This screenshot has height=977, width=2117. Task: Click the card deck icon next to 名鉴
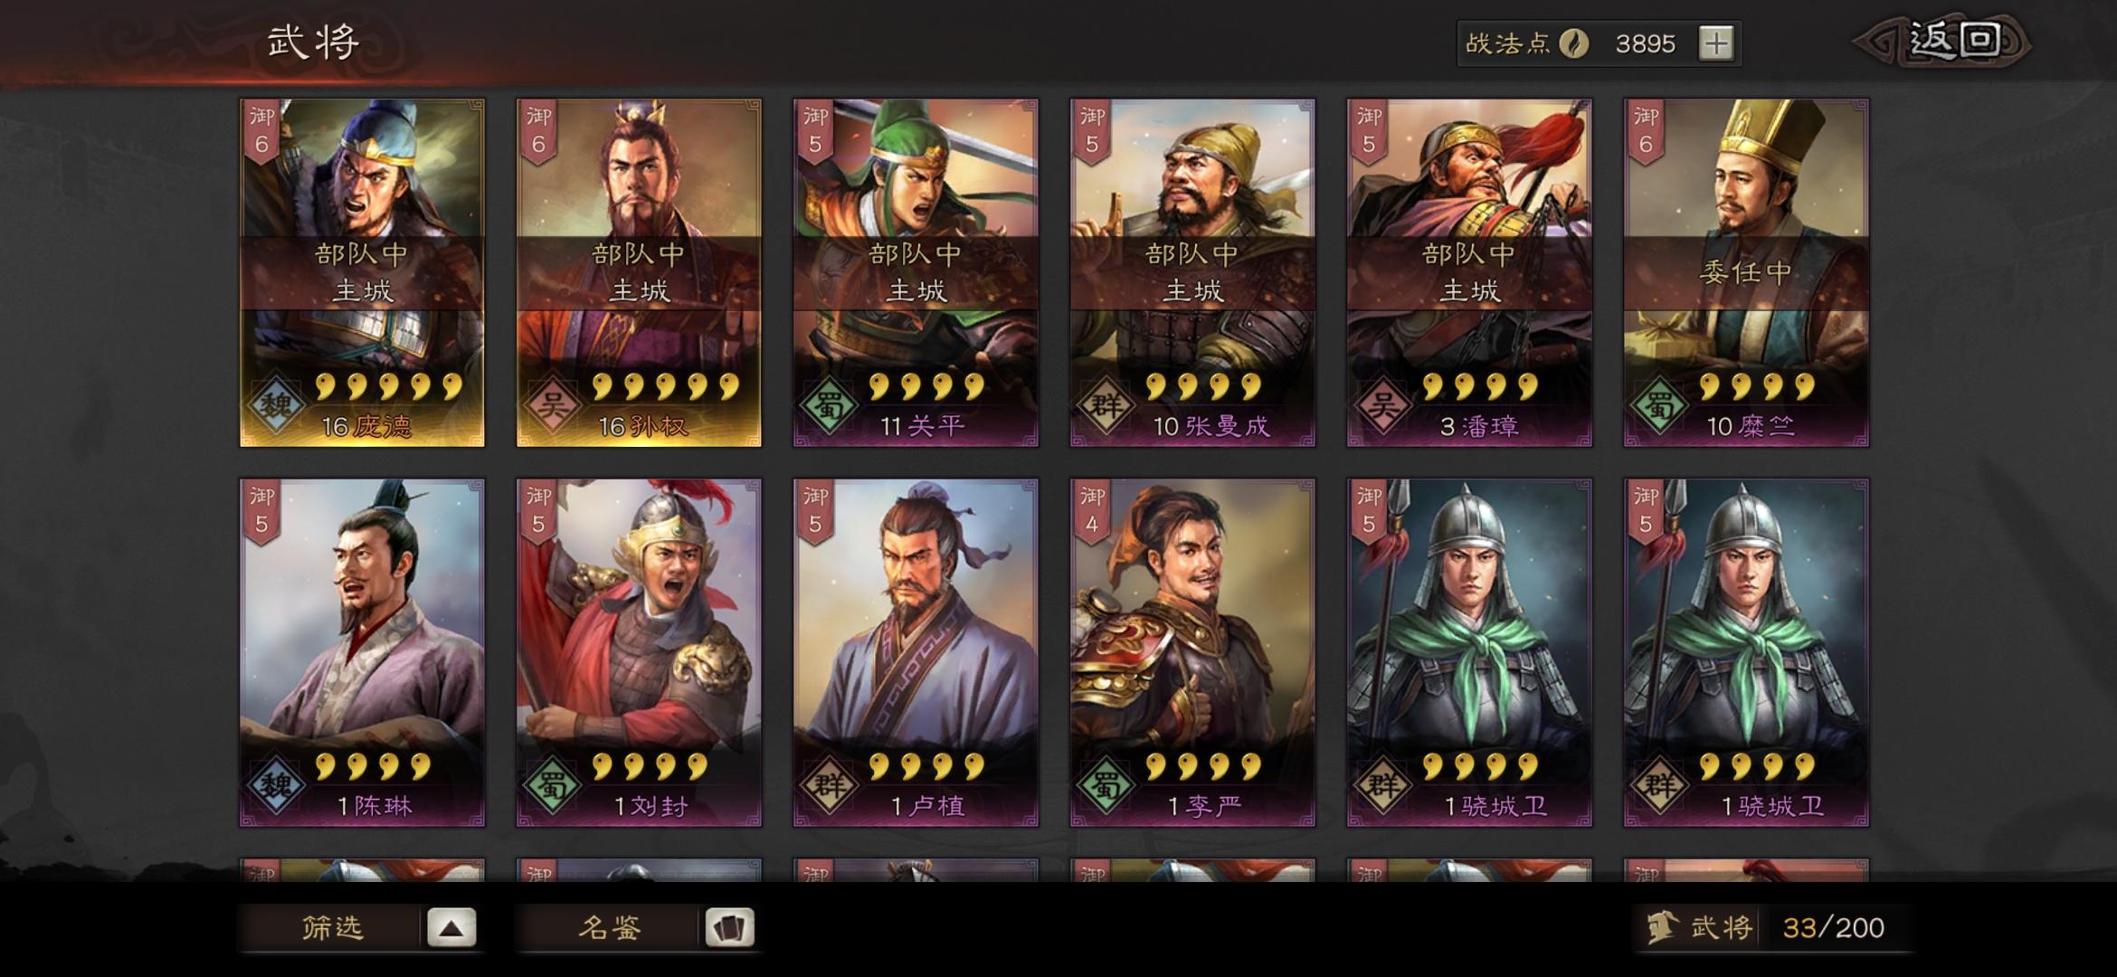pos(729,927)
